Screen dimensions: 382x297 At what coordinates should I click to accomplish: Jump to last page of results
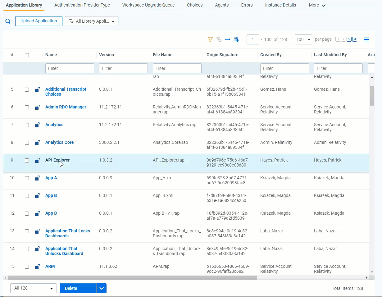coord(355,39)
